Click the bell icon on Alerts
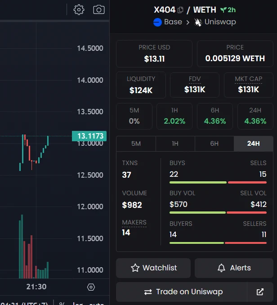 click(x=221, y=268)
